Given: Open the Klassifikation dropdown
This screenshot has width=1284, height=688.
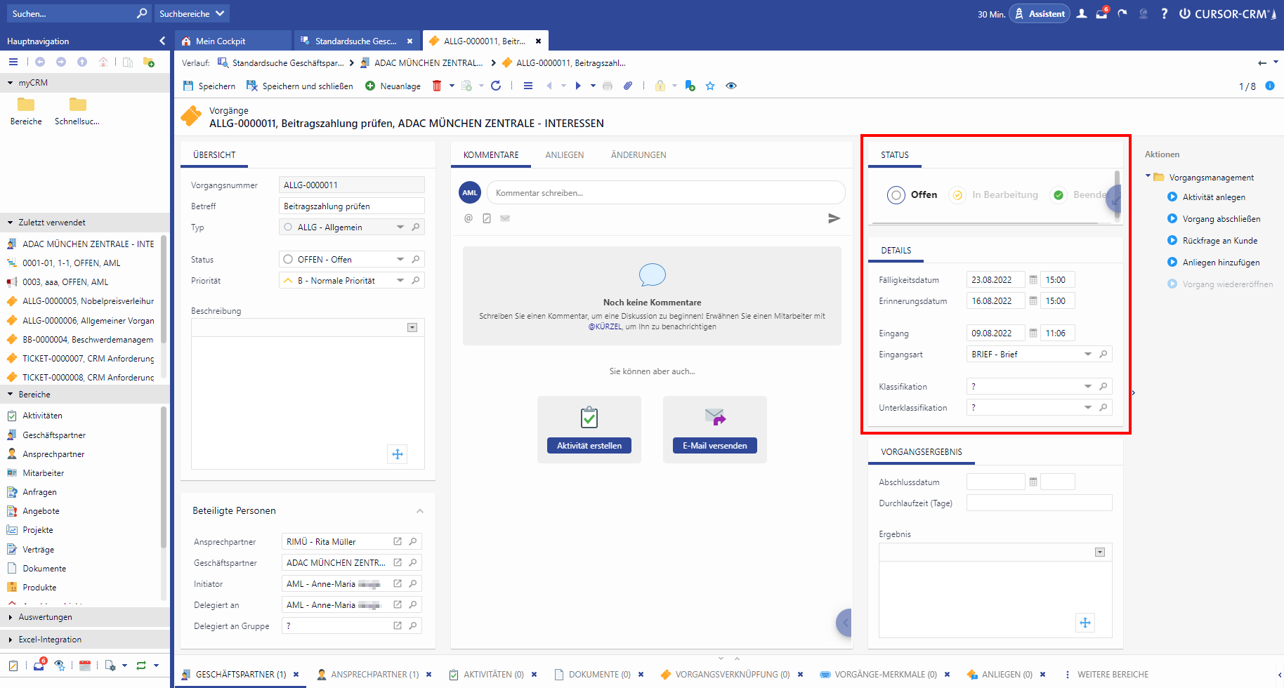Looking at the screenshot, I should coord(1088,386).
